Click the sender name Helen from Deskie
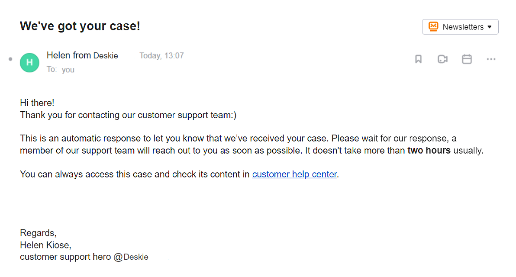 click(82, 55)
